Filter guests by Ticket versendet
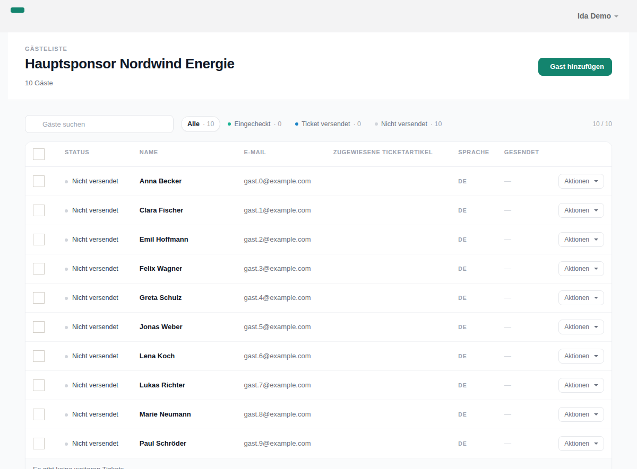The height and width of the screenshot is (469, 637). click(328, 124)
